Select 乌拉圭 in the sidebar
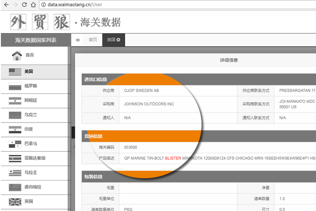 (x=31, y=172)
